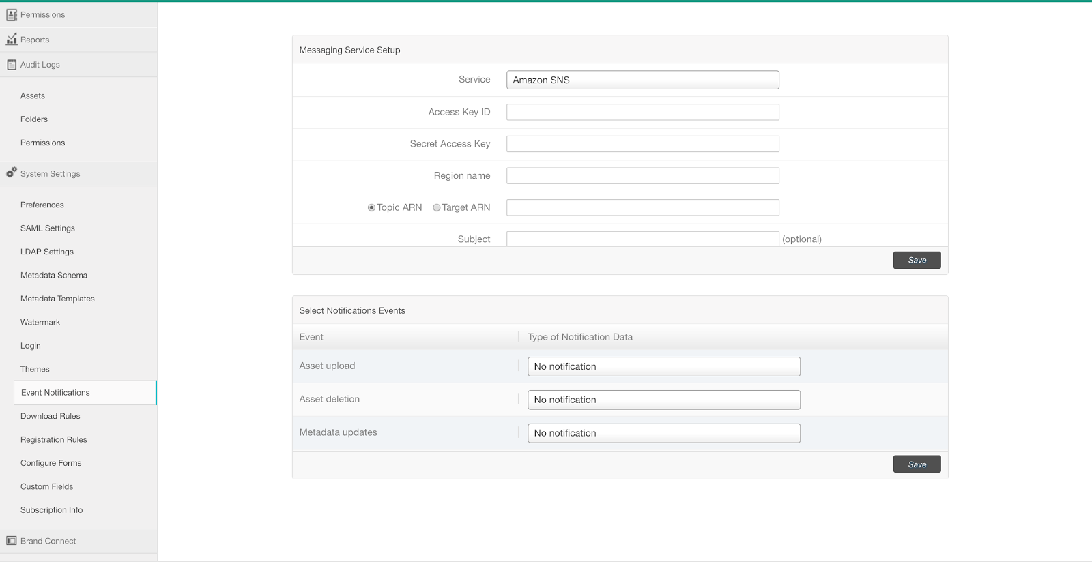Open the Service dropdown showing Amazon SNS
This screenshot has height=562, width=1092.
(643, 80)
